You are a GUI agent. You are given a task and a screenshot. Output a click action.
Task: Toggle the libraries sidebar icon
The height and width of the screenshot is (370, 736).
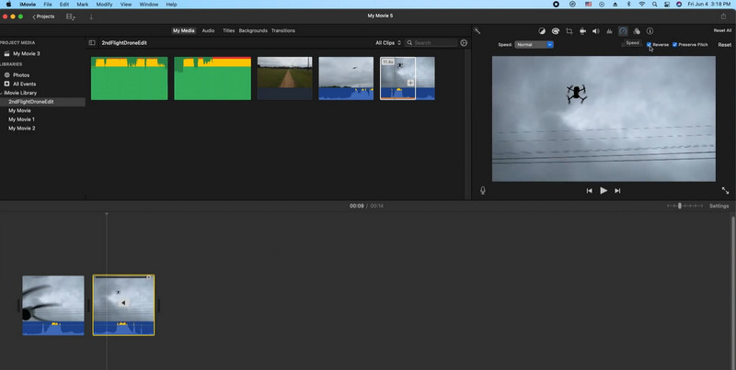(92, 42)
